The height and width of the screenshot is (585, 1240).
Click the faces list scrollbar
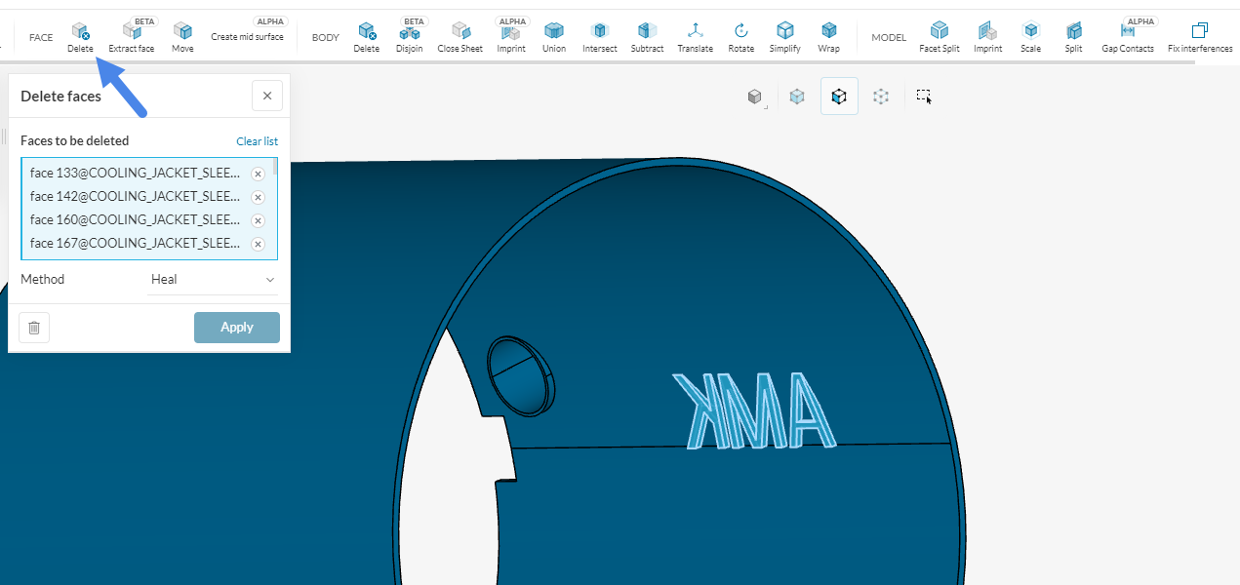[x=274, y=167]
